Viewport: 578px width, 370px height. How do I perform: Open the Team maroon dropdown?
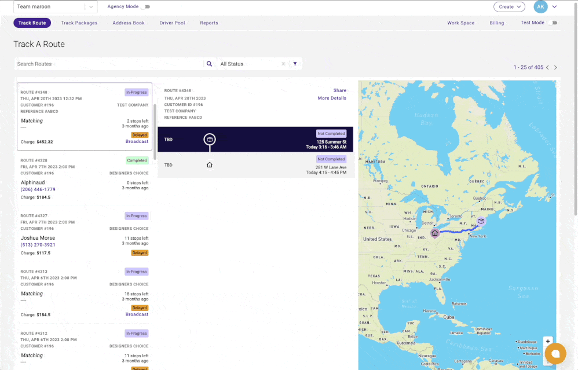coord(55,6)
